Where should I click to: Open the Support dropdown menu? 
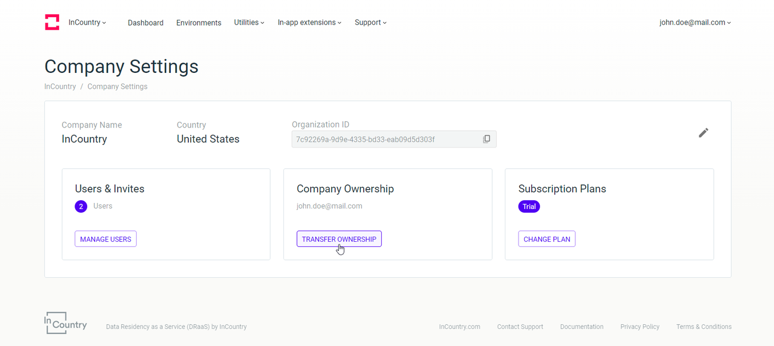tap(370, 23)
